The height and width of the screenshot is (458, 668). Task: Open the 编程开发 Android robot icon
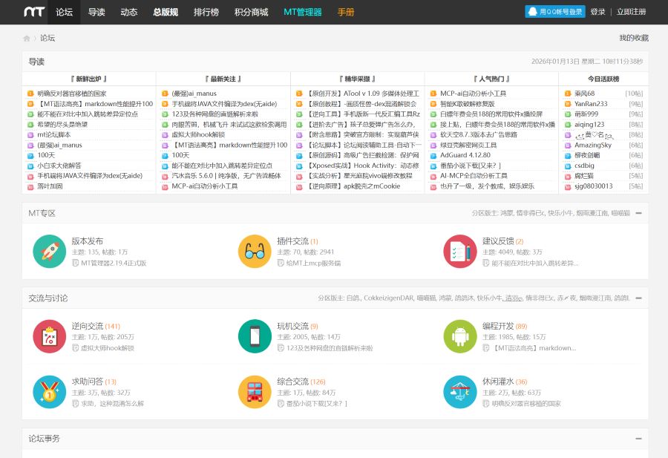pyautogui.click(x=459, y=336)
